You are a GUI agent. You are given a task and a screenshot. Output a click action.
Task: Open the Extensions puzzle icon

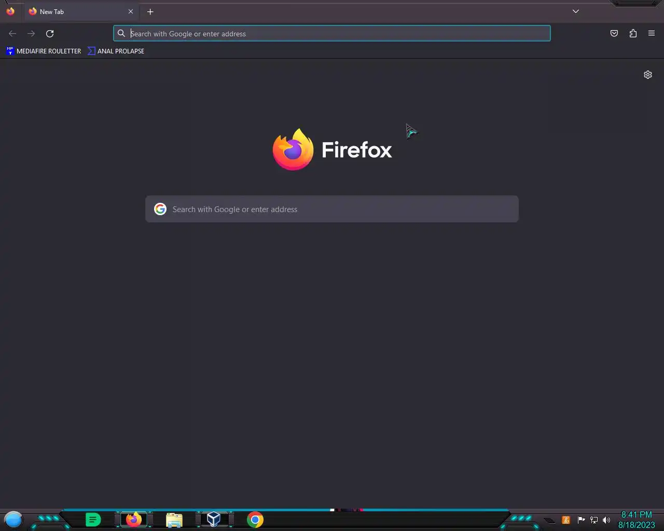633,34
